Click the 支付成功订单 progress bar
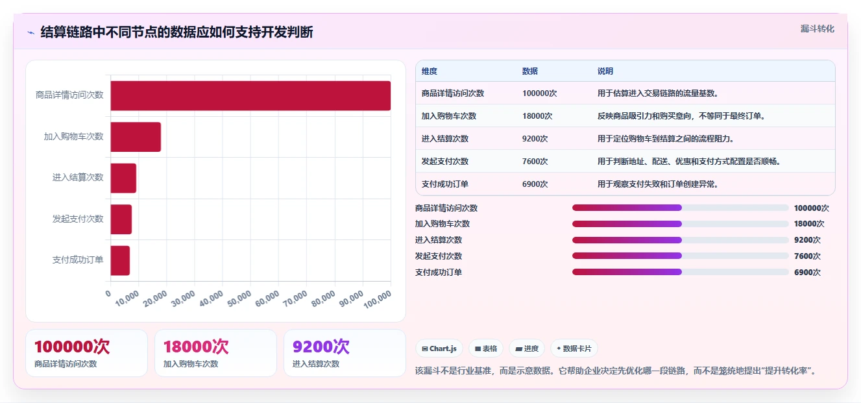The width and height of the screenshot is (861, 403). pyautogui.click(x=681, y=272)
